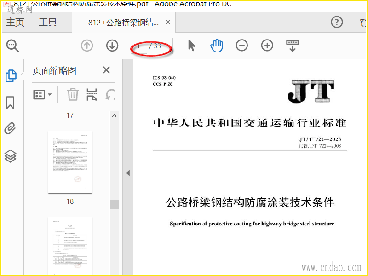Click the insert pages scissor icon
Screen dimensions: 368x276
92,95
